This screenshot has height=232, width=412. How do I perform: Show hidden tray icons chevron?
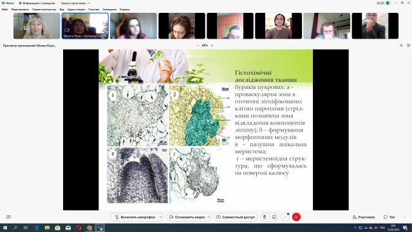point(355,227)
